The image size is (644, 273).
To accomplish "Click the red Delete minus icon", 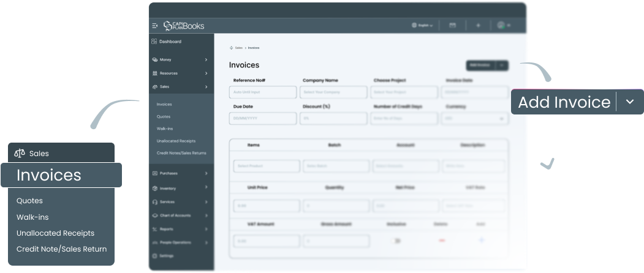I will [441, 241].
